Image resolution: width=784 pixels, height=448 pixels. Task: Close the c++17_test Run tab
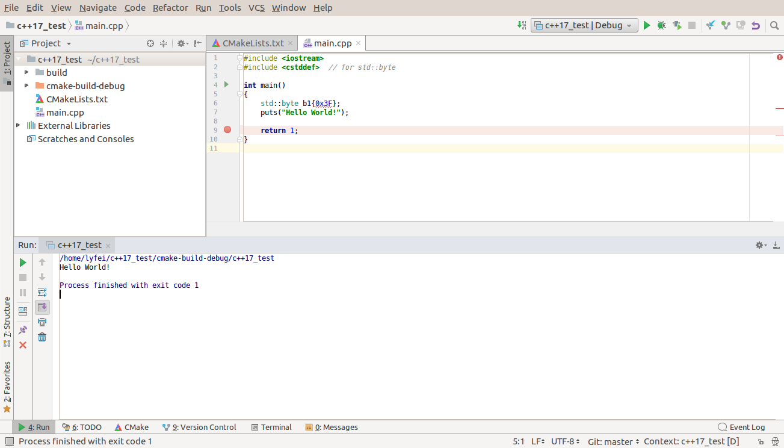(x=108, y=246)
